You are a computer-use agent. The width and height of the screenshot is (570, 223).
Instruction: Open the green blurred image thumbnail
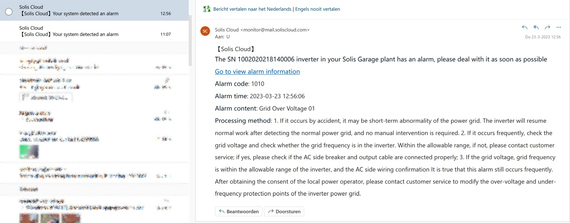(x=29, y=151)
